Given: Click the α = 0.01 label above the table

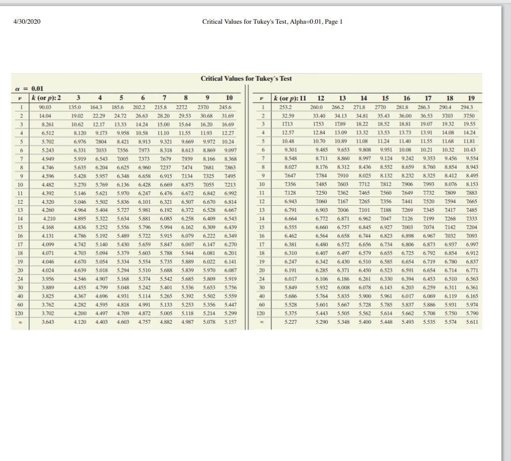Looking at the screenshot, I should (x=29, y=89).
